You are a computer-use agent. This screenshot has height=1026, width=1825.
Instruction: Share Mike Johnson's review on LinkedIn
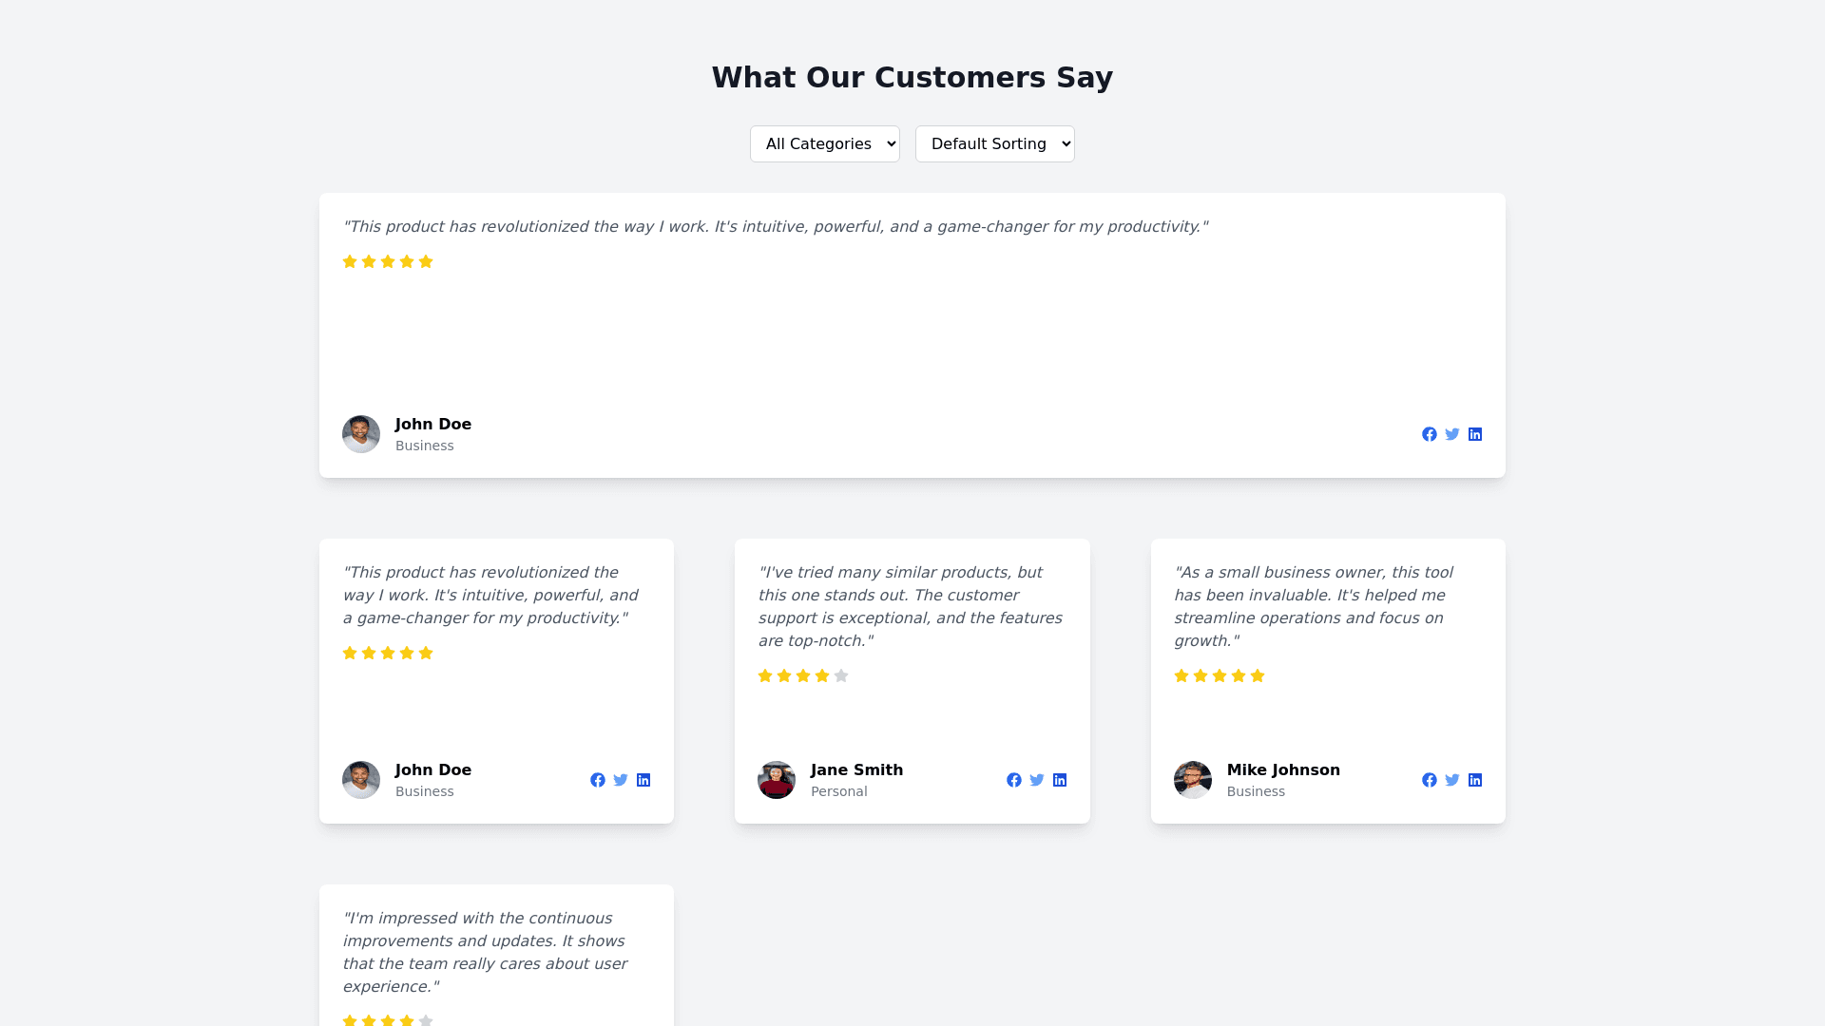pyautogui.click(x=1475, y=780)
